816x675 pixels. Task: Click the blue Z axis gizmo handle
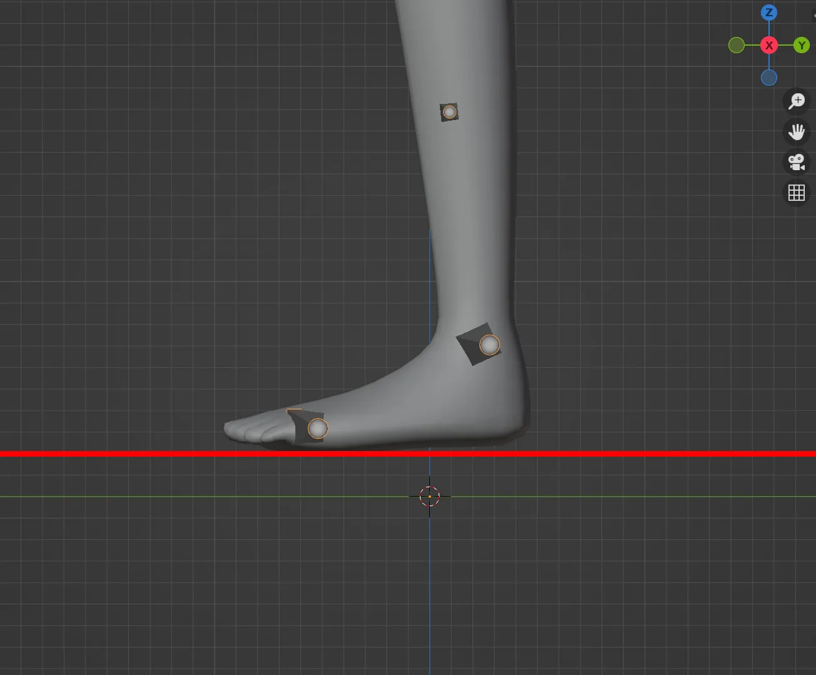(x=769, y=13)
